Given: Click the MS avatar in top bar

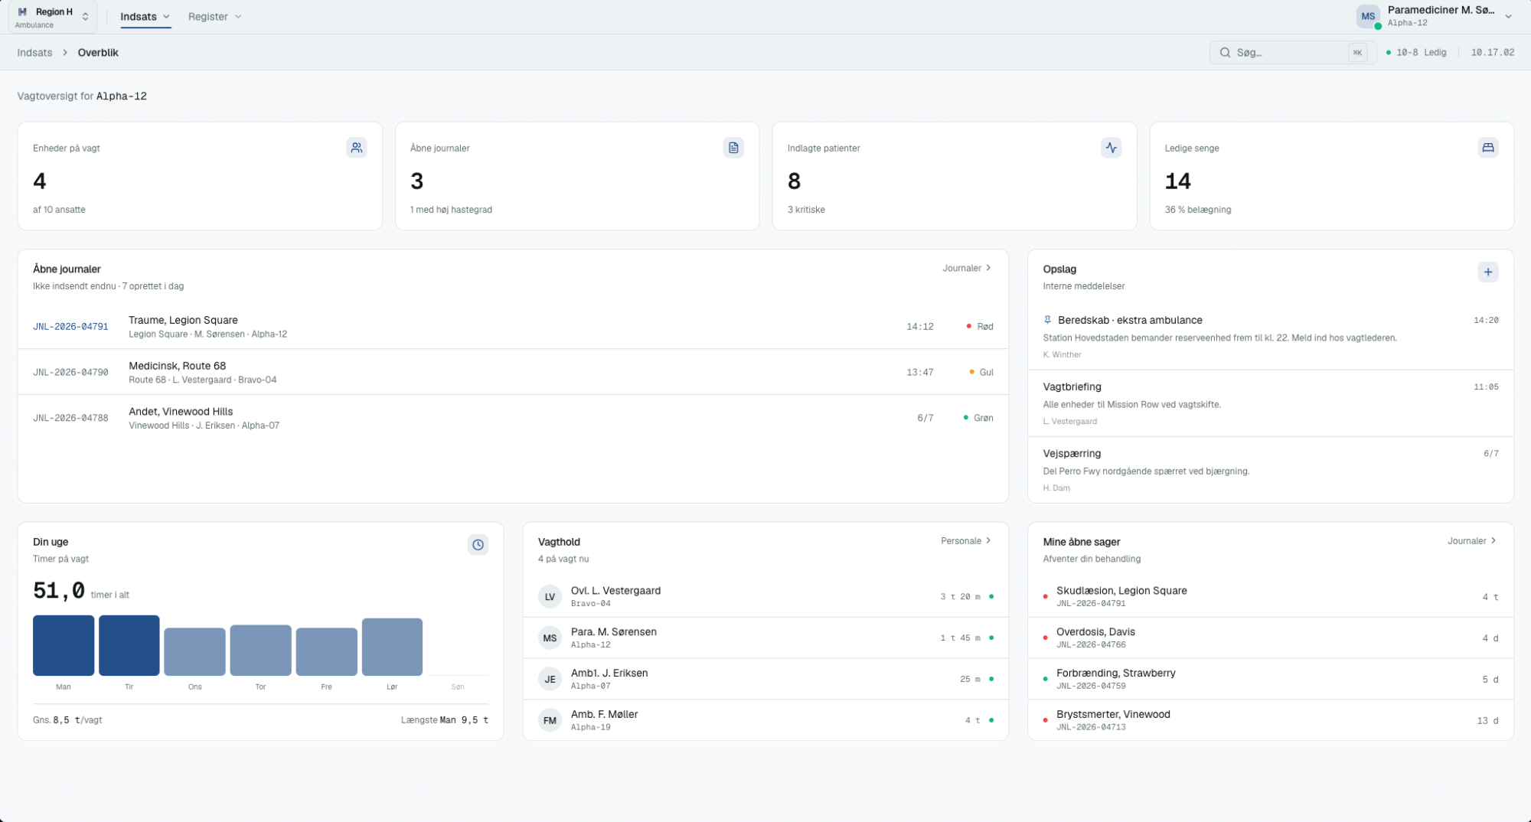Looking at the screenshot, I should coord(1368,16).
